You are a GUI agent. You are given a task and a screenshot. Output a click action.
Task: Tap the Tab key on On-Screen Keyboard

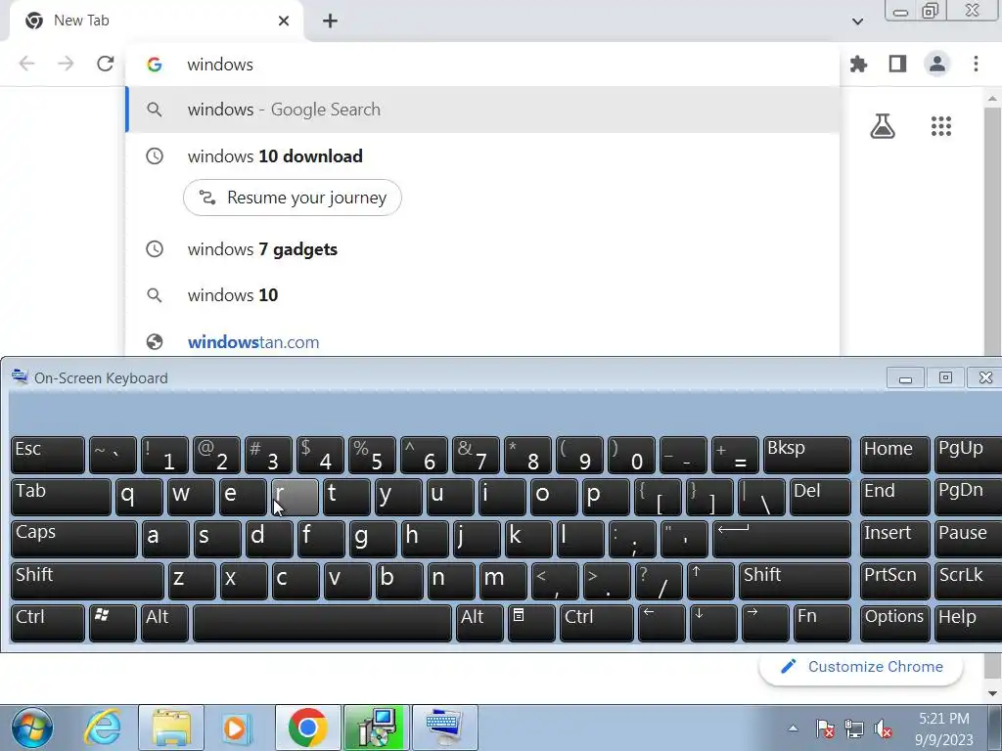click(x=61, y=497)
